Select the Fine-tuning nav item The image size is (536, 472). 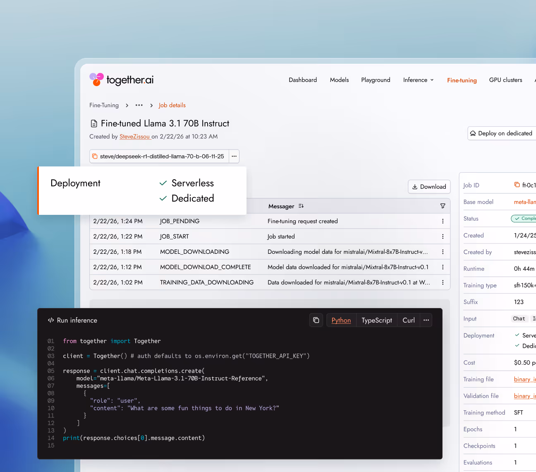(x=462, y=80)
